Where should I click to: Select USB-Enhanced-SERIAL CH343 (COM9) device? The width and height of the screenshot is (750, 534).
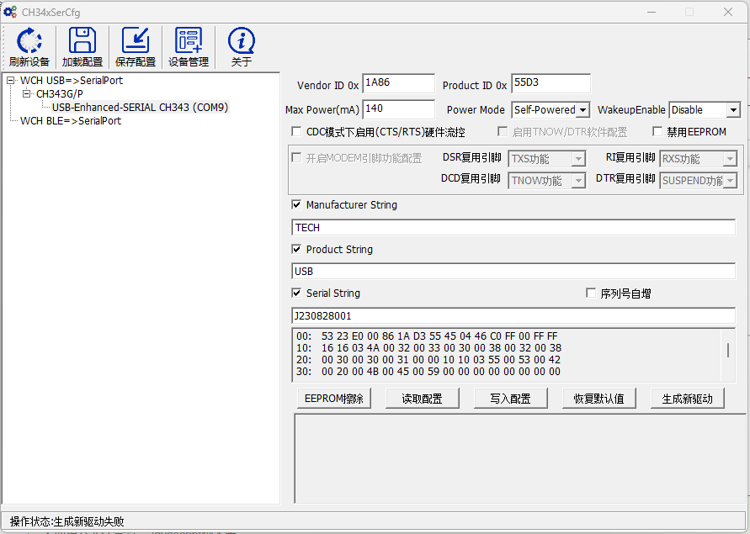click(140, 108)
